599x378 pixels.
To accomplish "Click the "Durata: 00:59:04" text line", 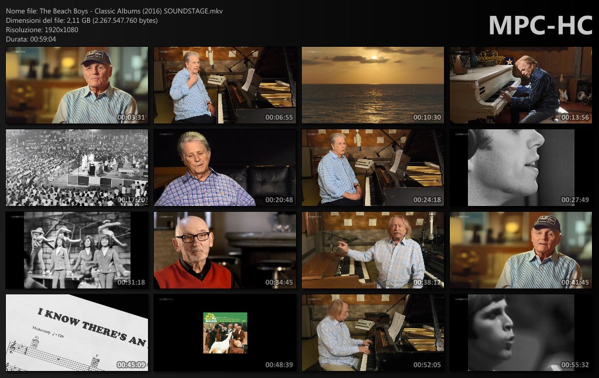I will [x=31, y=39].
